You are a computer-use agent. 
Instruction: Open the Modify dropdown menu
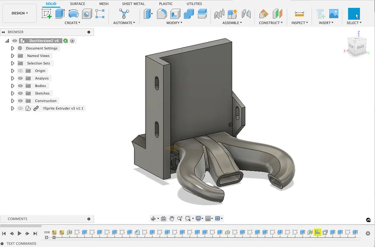pyautogui.click(x=173, y=23)
